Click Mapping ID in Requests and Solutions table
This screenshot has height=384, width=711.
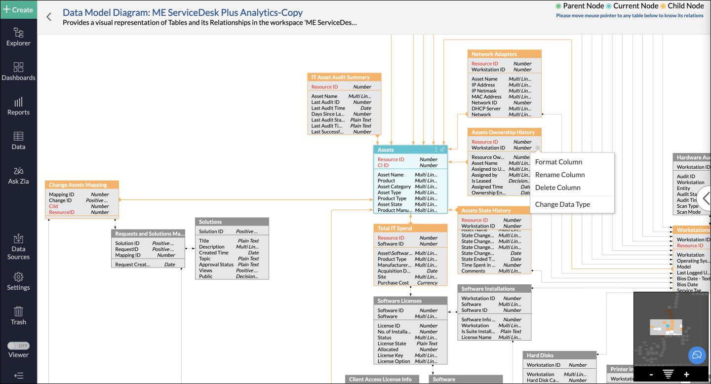click(148, 255)
